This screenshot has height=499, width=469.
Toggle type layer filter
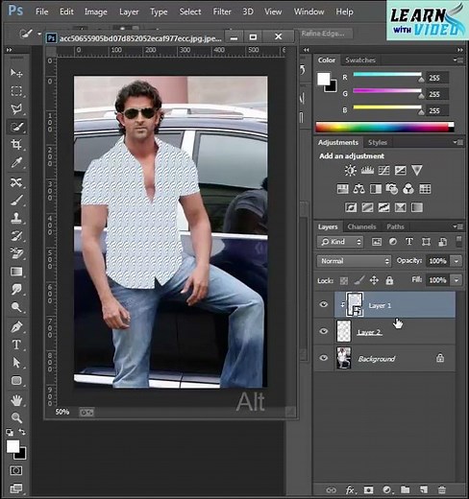[409, 242]
